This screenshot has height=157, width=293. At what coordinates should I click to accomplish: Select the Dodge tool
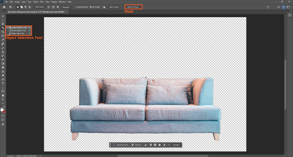pyautogui.click(x=3, y=75)
